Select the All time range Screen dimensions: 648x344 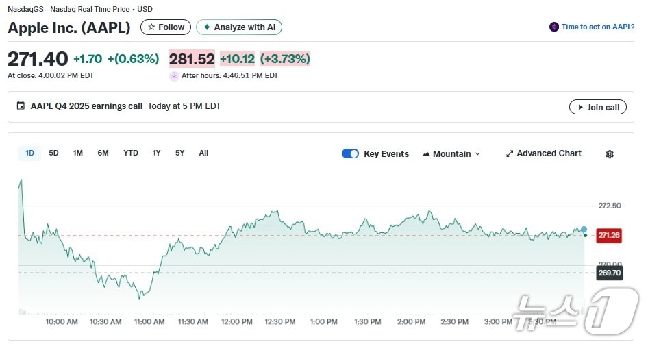tap(203, 153)
